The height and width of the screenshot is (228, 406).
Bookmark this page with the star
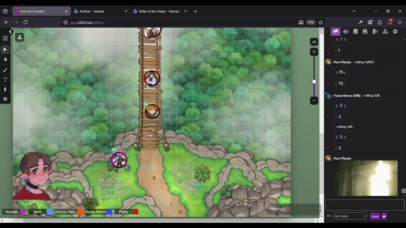pyautogui.click(x=321, y=22)
